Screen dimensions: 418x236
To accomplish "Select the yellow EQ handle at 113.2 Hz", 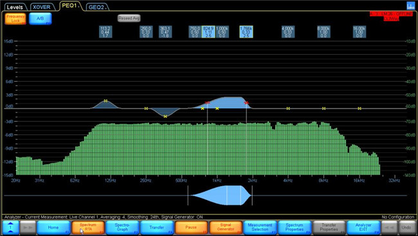I will (105, 101).
